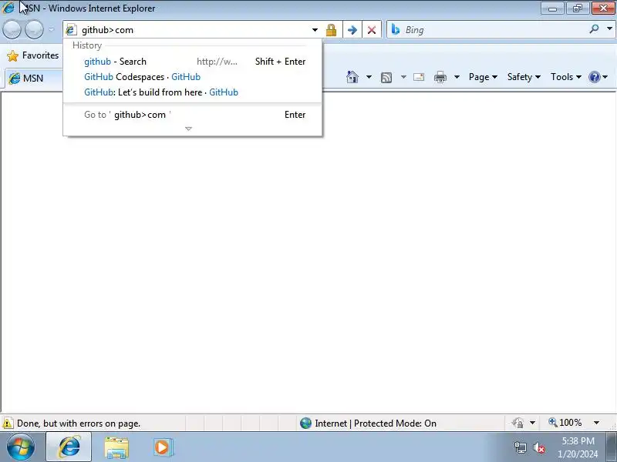Click the security lock icon in address bar
This screenshot has height=462, width=617.
(332, 30)
